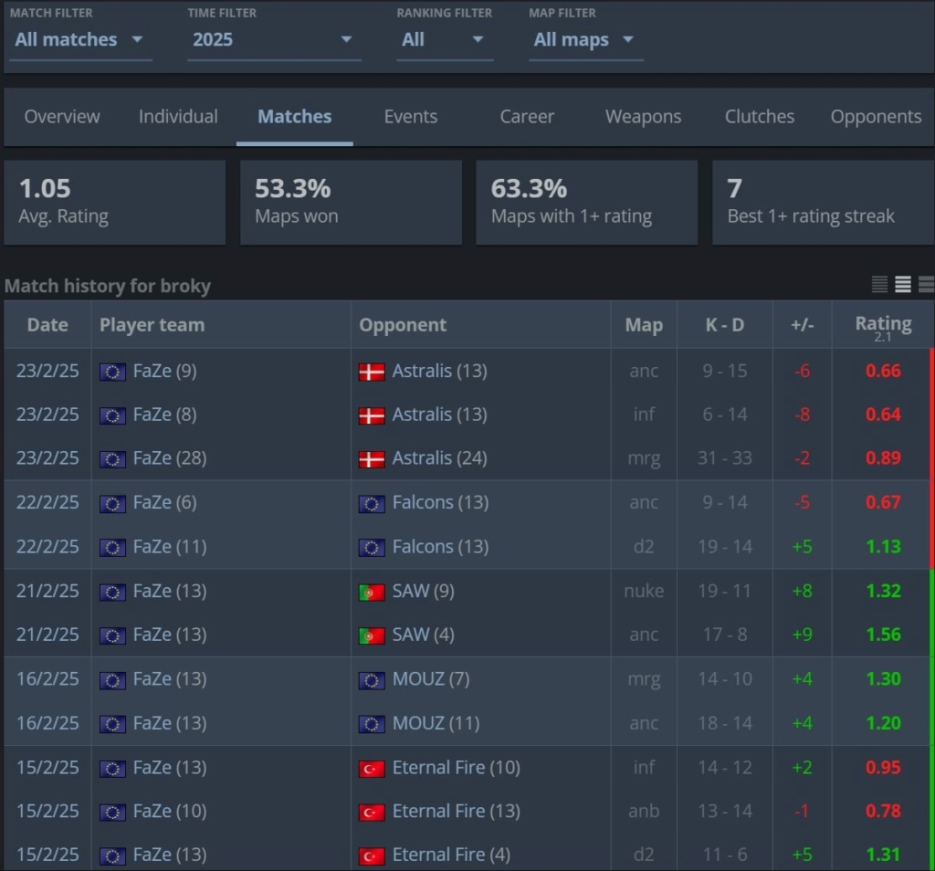Viewport: 935px width, 871px height.
Task: Sort table by the Date column header
Action: pos(47,325)
